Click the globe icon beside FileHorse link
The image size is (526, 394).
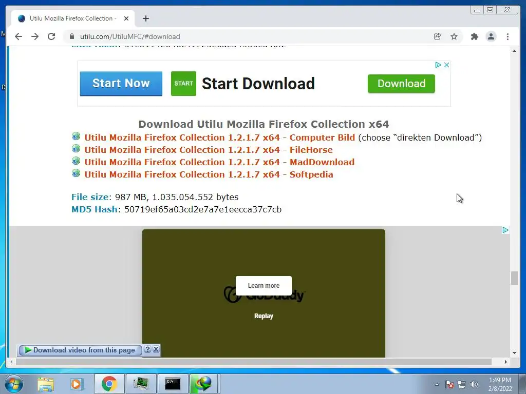coord(76,148)
